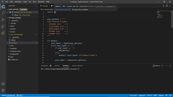
Task: Open the Search view icon
Action: pos(3,13)
